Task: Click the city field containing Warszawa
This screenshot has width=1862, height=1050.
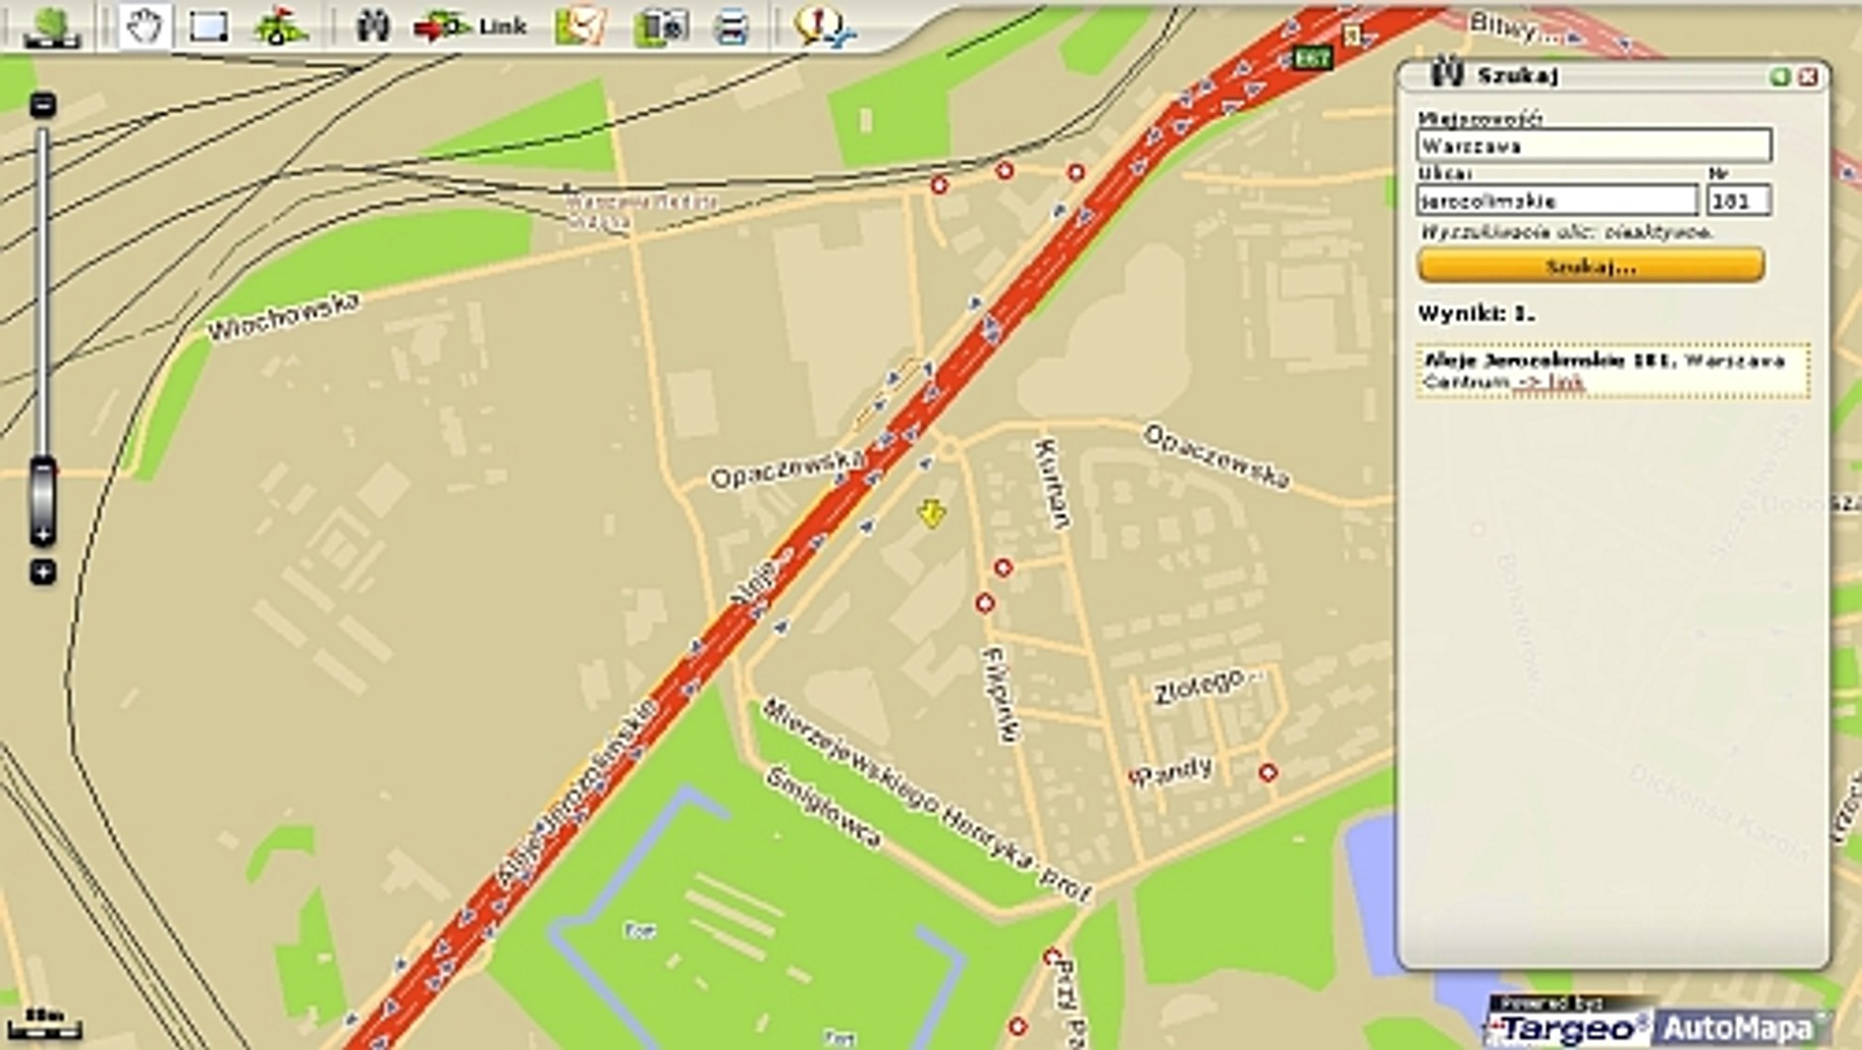Action: [1593, 146]
